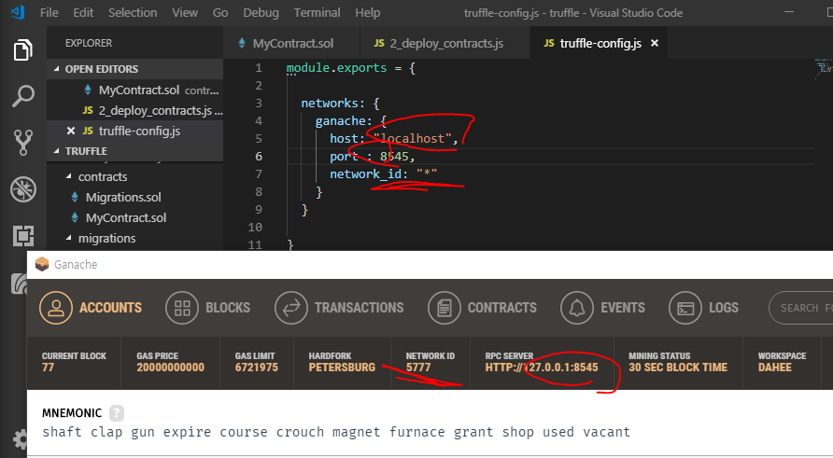Viewport: 833px width, 458px height.
Task: Collapse the contracts folder
Action: [x=134, y=176]
